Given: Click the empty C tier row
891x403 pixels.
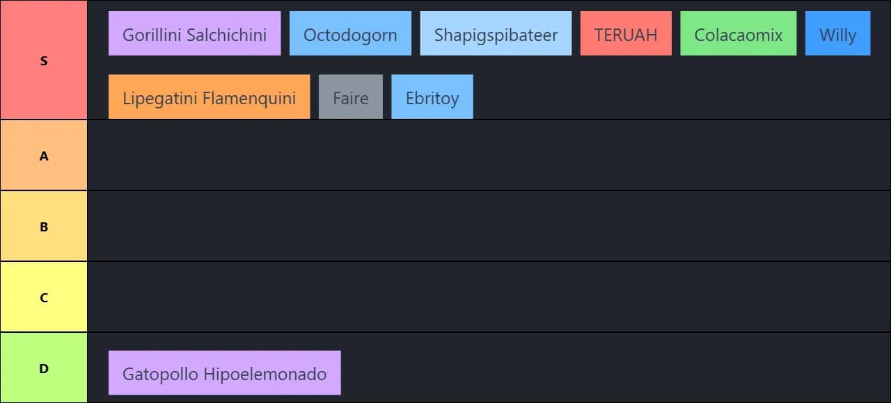Looking at the screenshot, I should point(489,297).
